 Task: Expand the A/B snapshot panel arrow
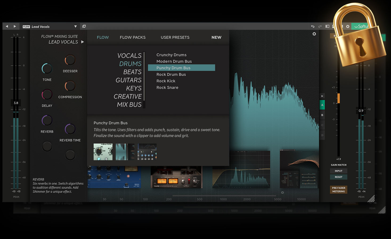322,96
